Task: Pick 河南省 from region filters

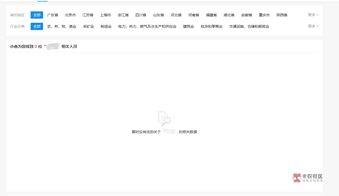Action: pyautogui.click(x=194, y=15)
